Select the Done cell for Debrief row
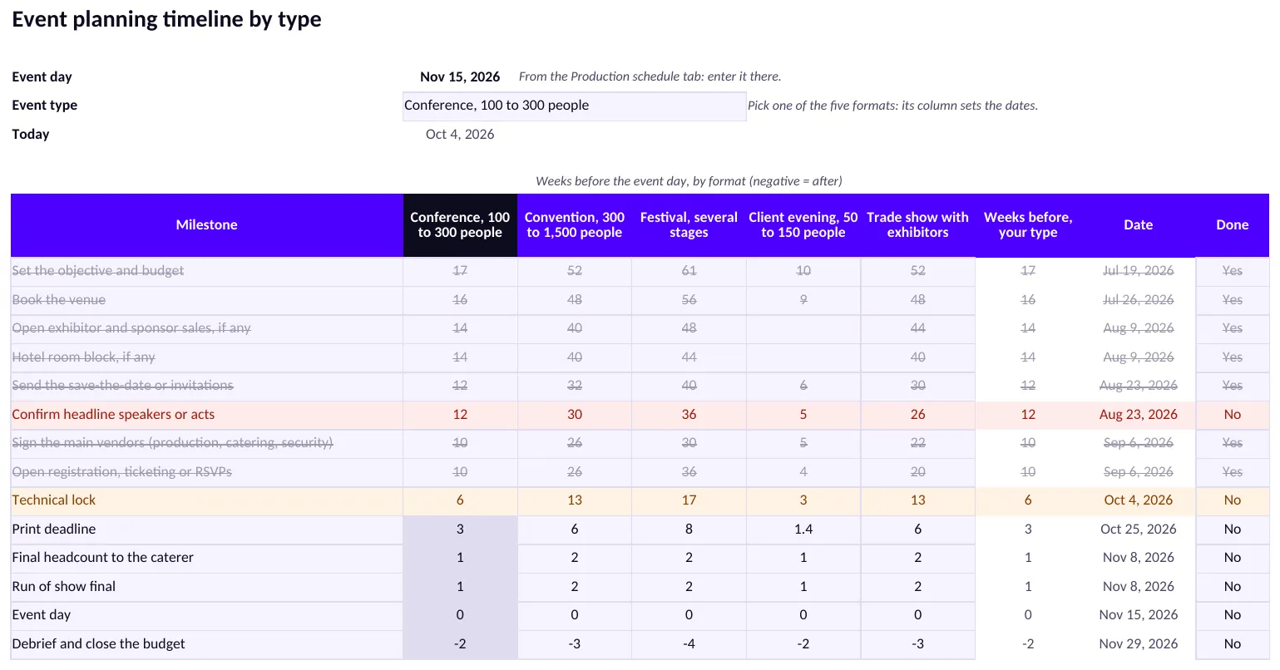 pyautogui.click(x=1233, y=644)
